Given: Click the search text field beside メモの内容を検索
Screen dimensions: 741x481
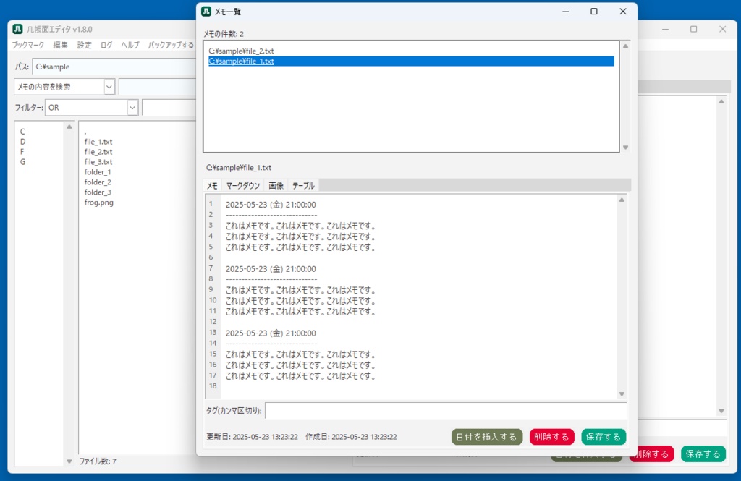Looking at the screenshot, I should click(157, 87).
